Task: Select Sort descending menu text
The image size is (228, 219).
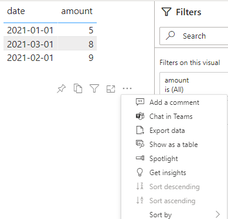Action: point(175,187)
